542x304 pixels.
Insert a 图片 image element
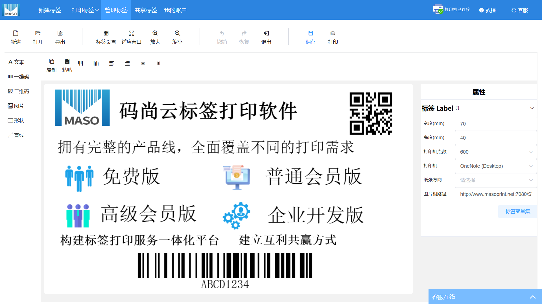pos(16,106)
